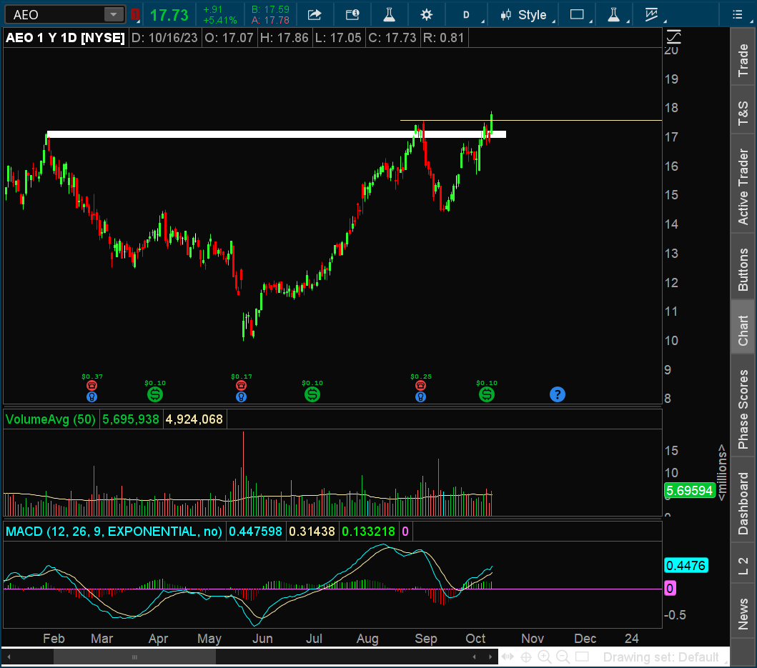Click the D: 10/16/23 date value
This screenshot has height=668, width=757.
point(164,38)
